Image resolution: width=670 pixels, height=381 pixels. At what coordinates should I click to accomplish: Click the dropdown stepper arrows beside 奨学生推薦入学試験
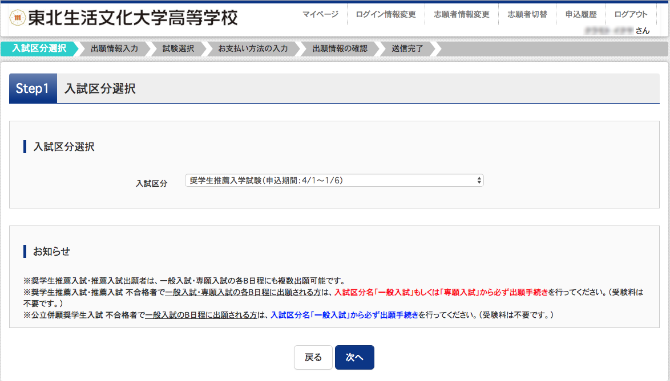(479, 180)
